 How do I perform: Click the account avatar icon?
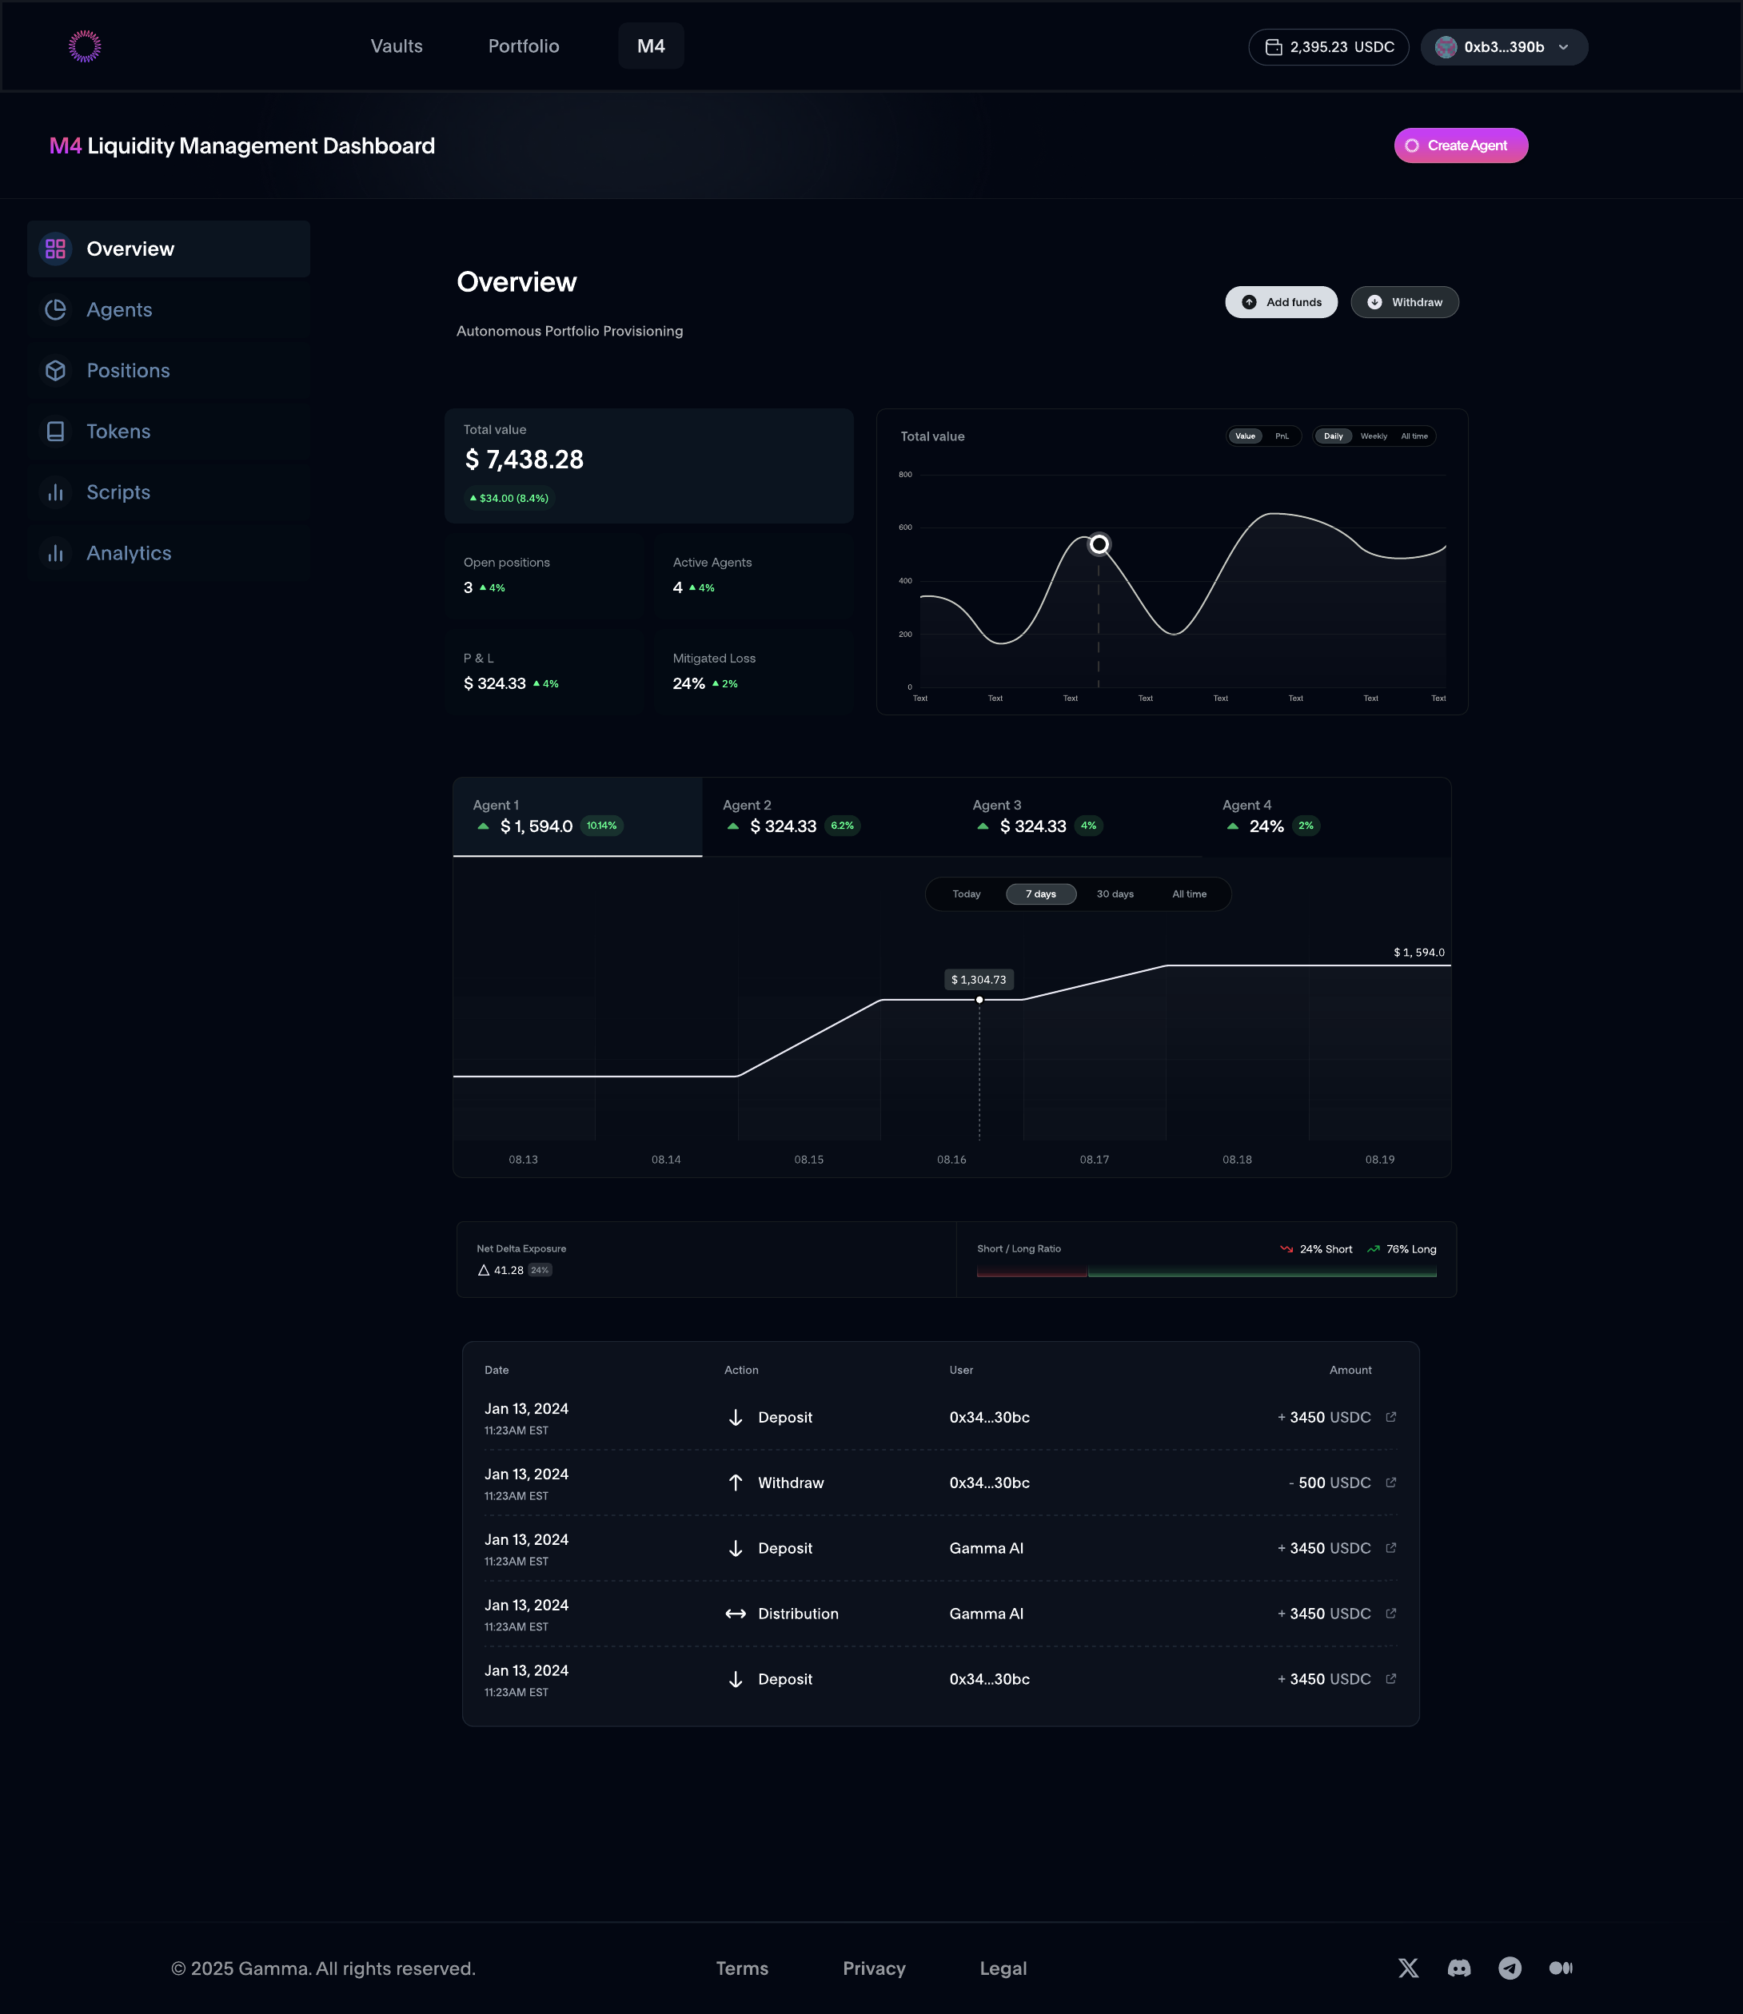click(x=1446, y=46)
